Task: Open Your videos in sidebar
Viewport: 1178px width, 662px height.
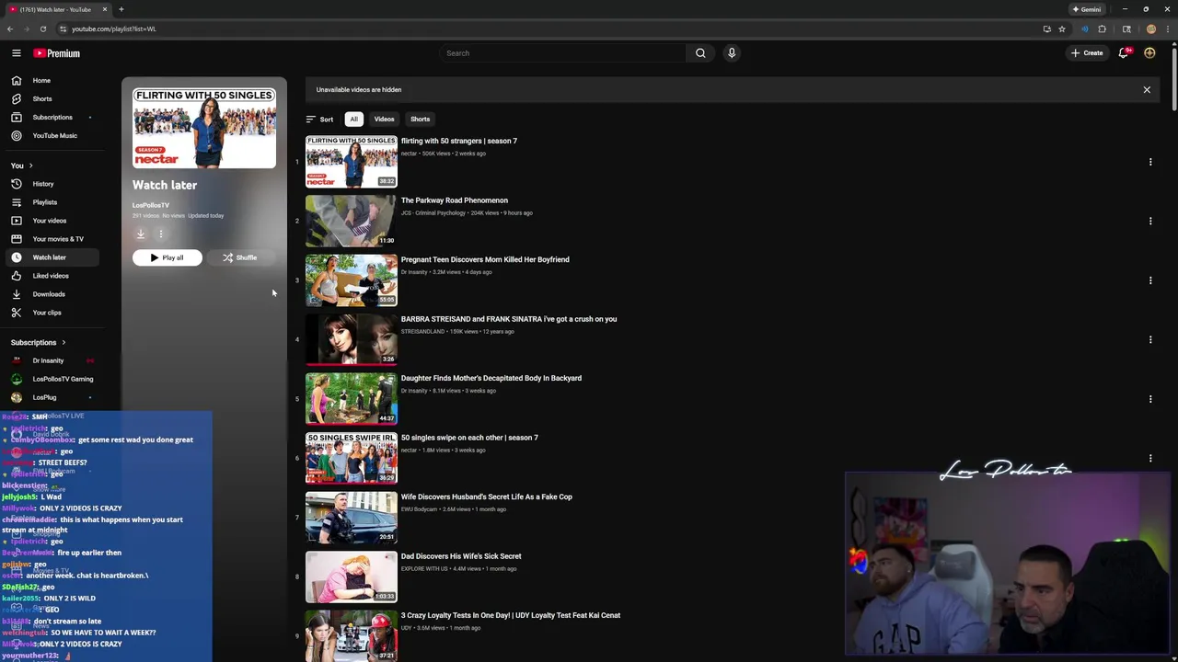Action: coord(52,221)
